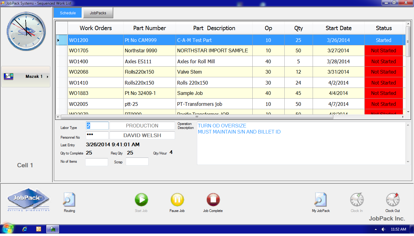Viewport: 414px width, 236px height.
Task: Click the Op column header
Action: 268,28
